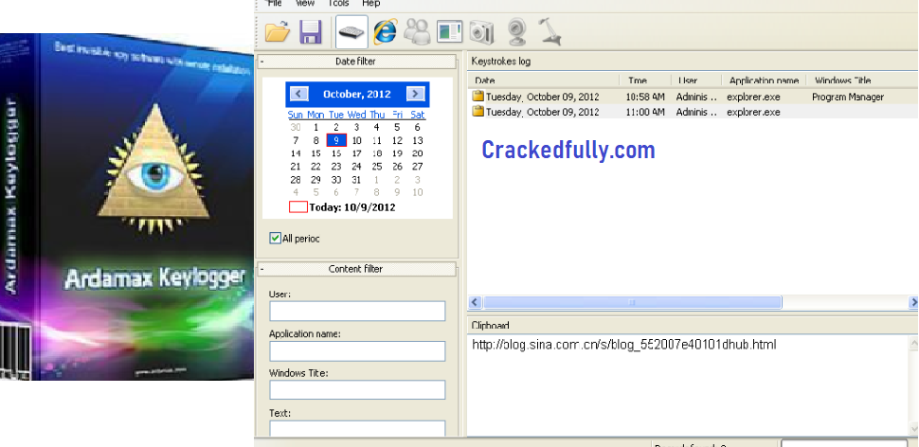This screenshot has height=447, width=919.
Task: Click the Program Manager window title cell
Action: point(848,97)
